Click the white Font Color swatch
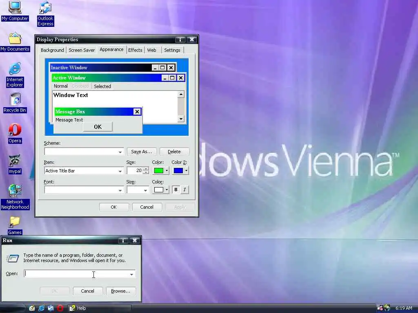The width and height of the screenshot is (418, 313). tap(159, 190)
